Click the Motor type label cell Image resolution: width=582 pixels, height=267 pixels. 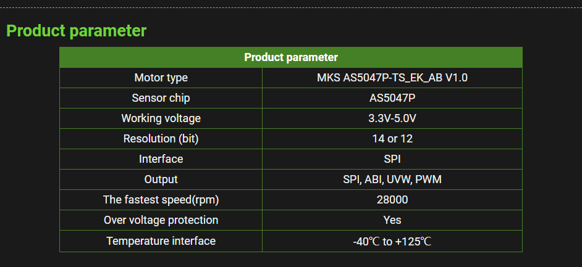click(x=161, y=78)
